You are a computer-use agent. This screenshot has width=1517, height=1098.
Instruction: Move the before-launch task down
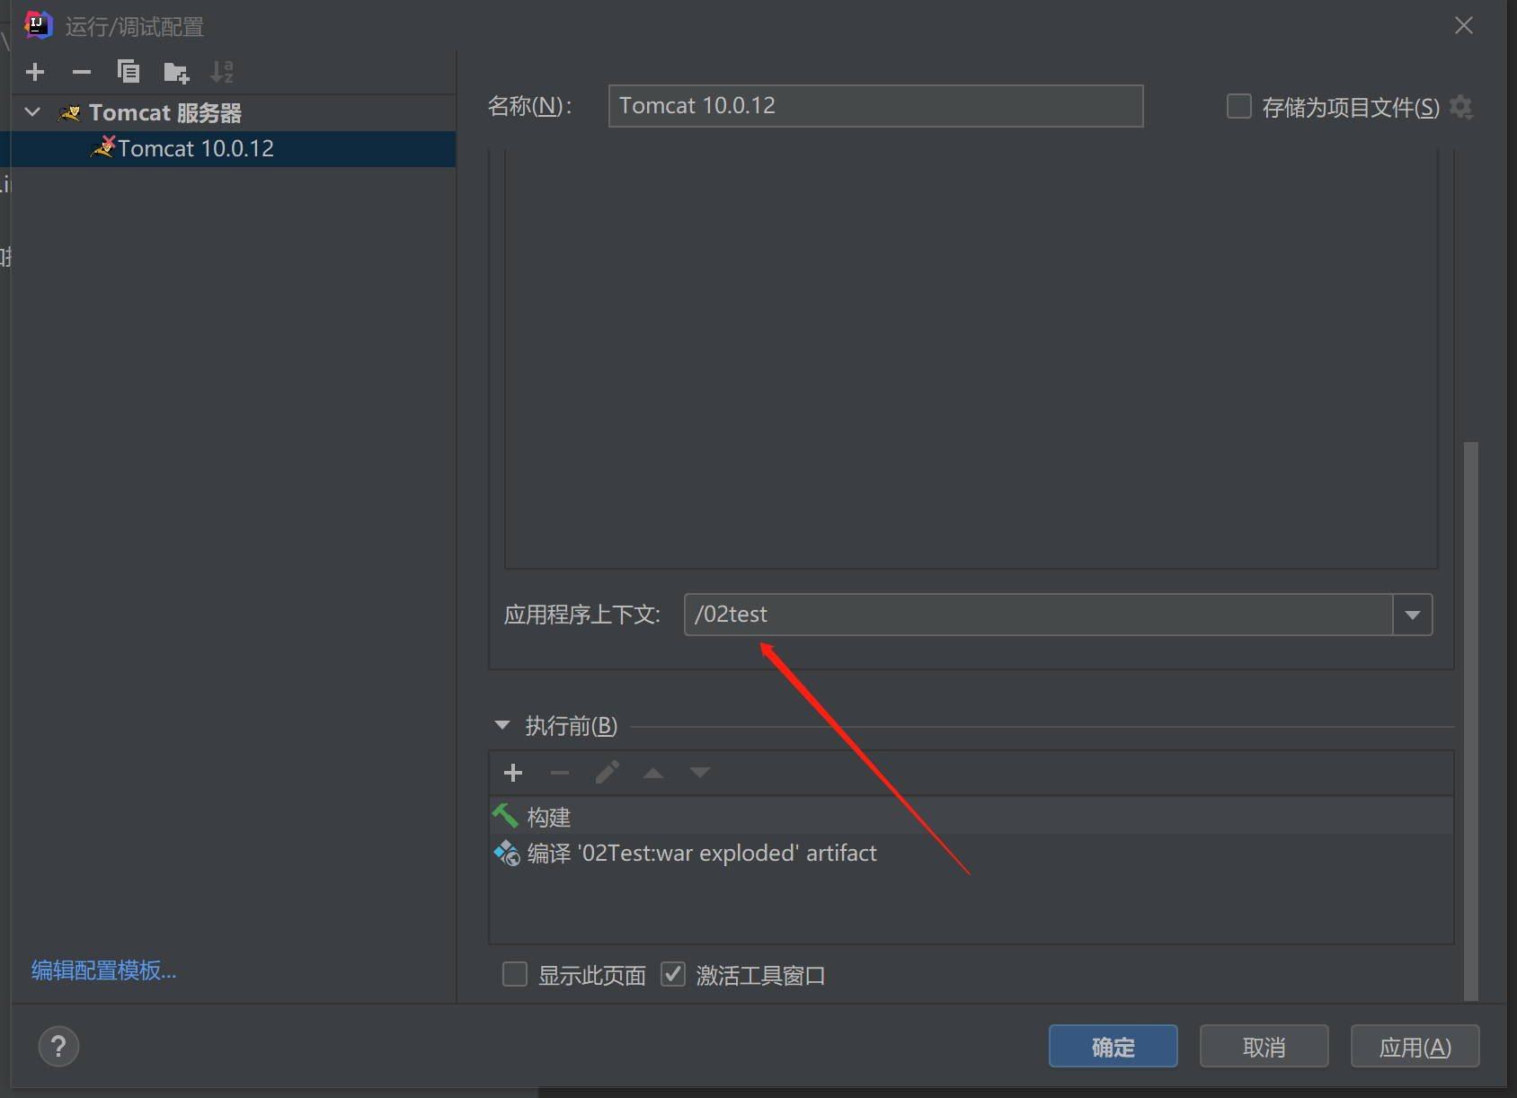[700, 773]
